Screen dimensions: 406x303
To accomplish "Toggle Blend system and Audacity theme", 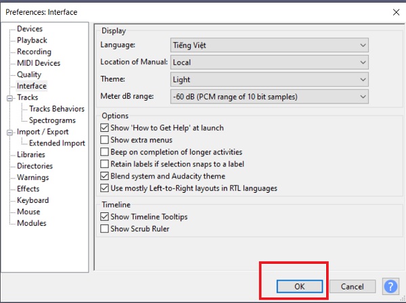I will coord(104,176).
